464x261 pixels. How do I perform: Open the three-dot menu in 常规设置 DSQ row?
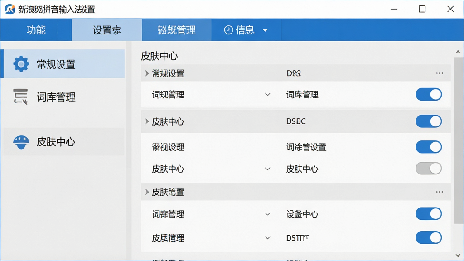[x=440, y=73]
